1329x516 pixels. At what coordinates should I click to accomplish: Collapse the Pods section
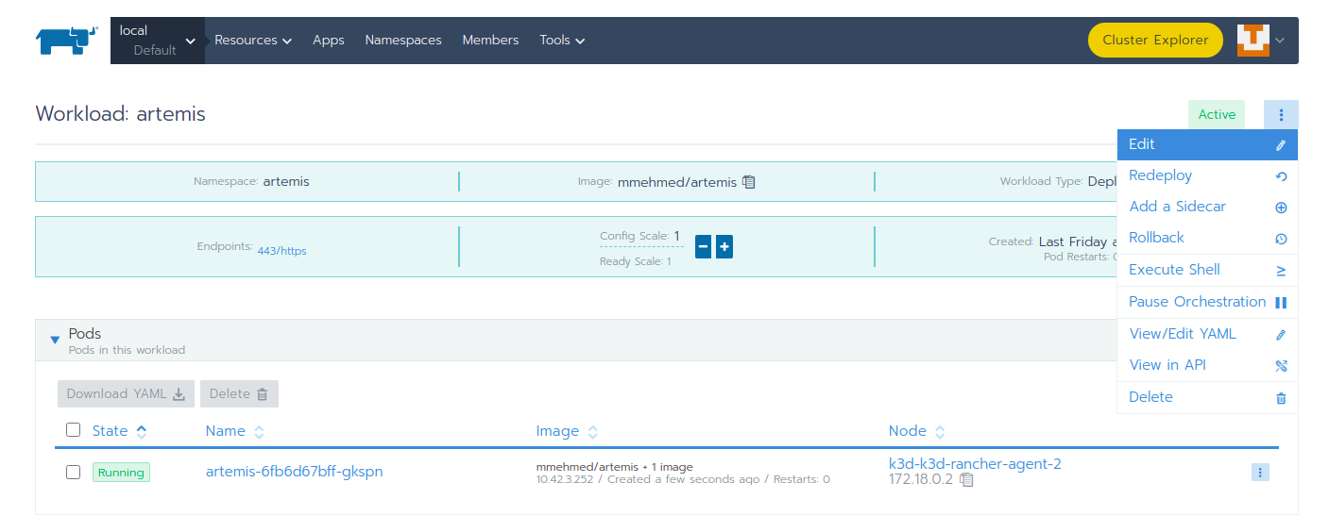(x=55, y=340)
